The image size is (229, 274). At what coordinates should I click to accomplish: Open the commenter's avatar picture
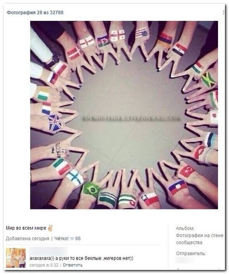coord(16,257)
